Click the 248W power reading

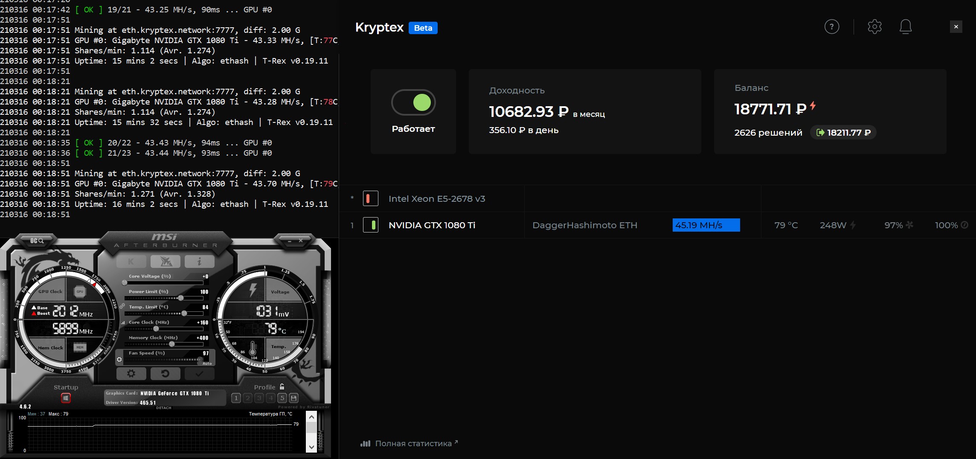click(833, 225)
